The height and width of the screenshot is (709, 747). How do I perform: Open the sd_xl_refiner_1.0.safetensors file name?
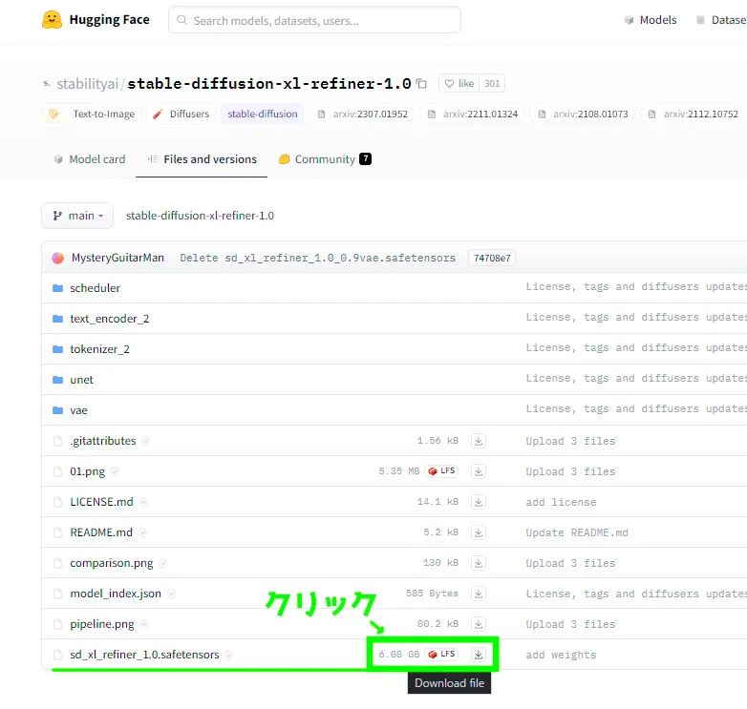click(x=144, y=655)
